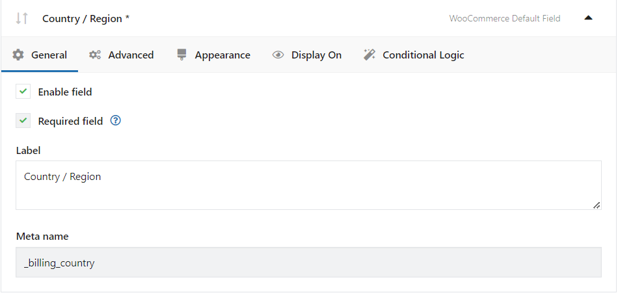Switch to the Advanced tab
Viewport: 618px width, 295px height.
tap(122, 55)
